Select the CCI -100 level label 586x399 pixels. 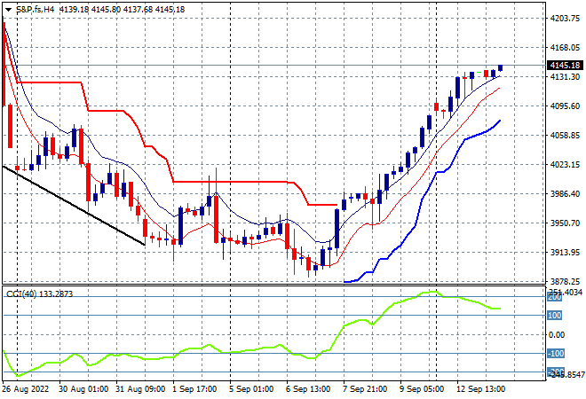[556, 354]
